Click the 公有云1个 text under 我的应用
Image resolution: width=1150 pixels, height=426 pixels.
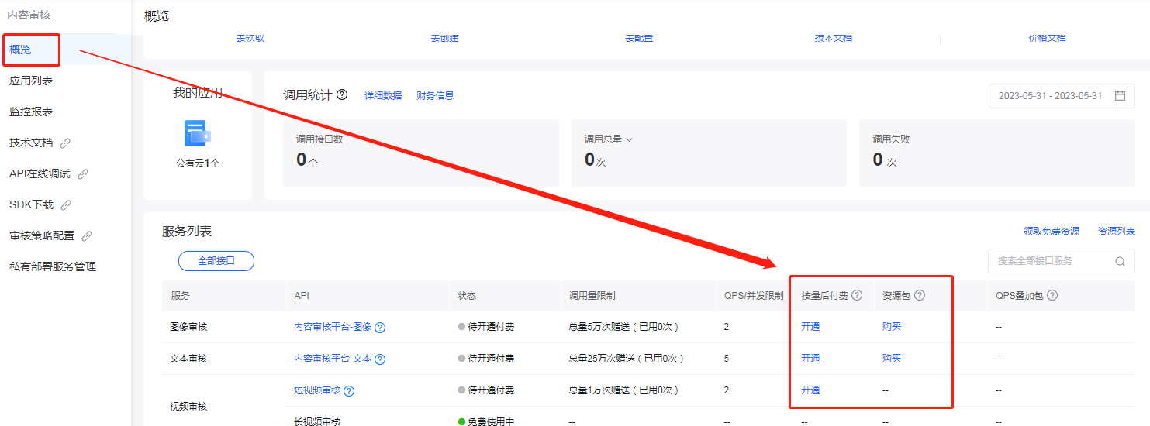[198, 163]
